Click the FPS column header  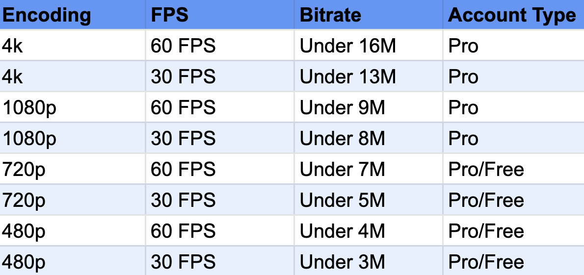click(x=220, y=15)
